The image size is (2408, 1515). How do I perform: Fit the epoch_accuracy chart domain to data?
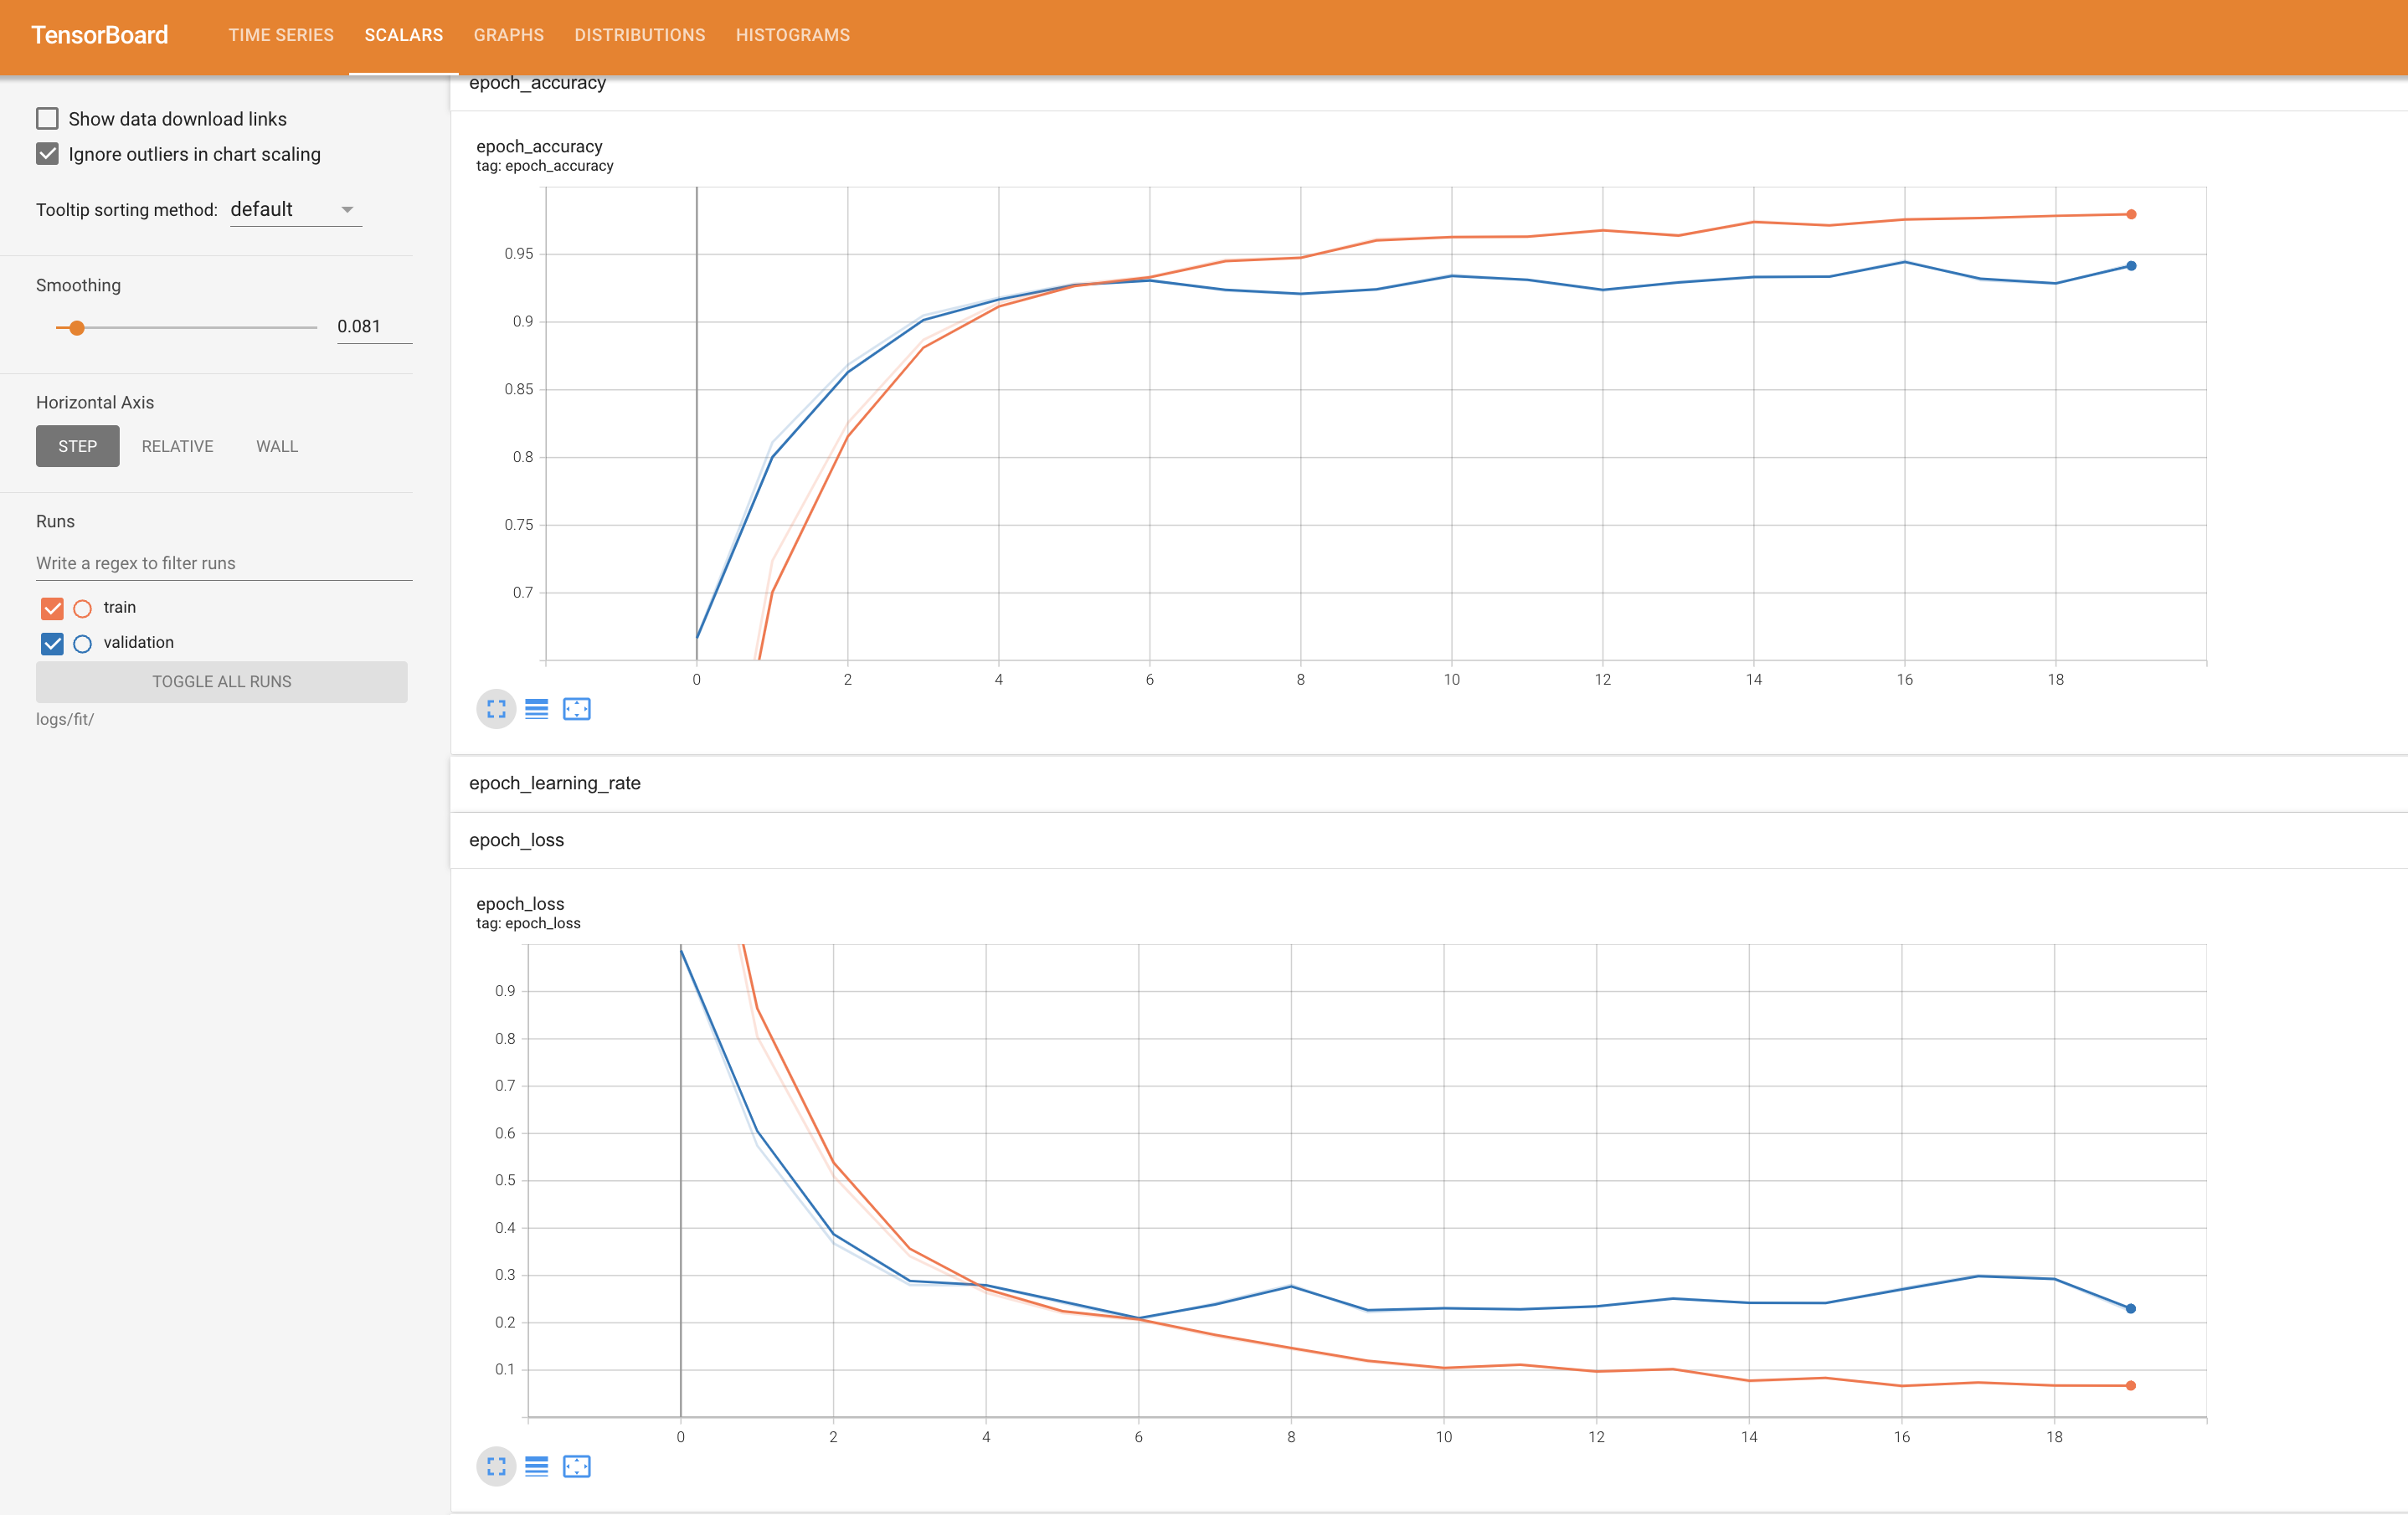[577, 709]
